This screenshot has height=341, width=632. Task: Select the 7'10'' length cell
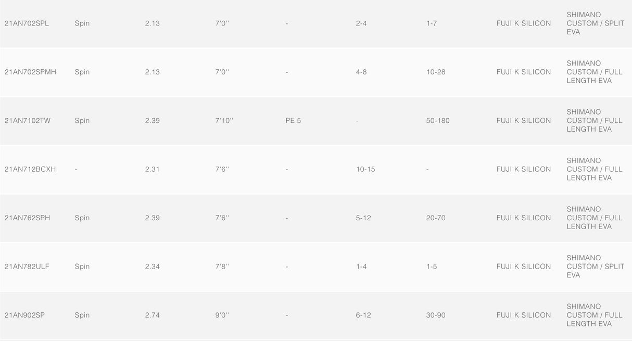click(x=224, y=121)
